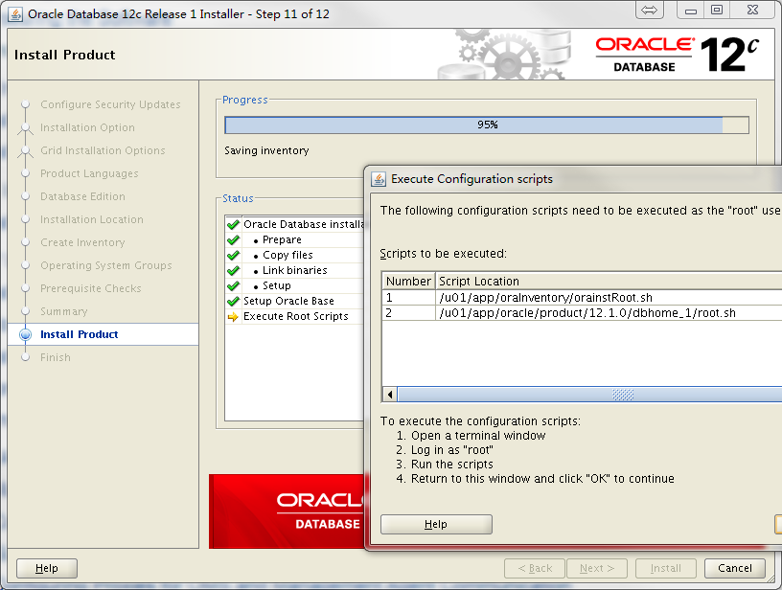
Task: Click the green checkmark beside Copy files
Action: pyautogui.click(x=233, y=255)
